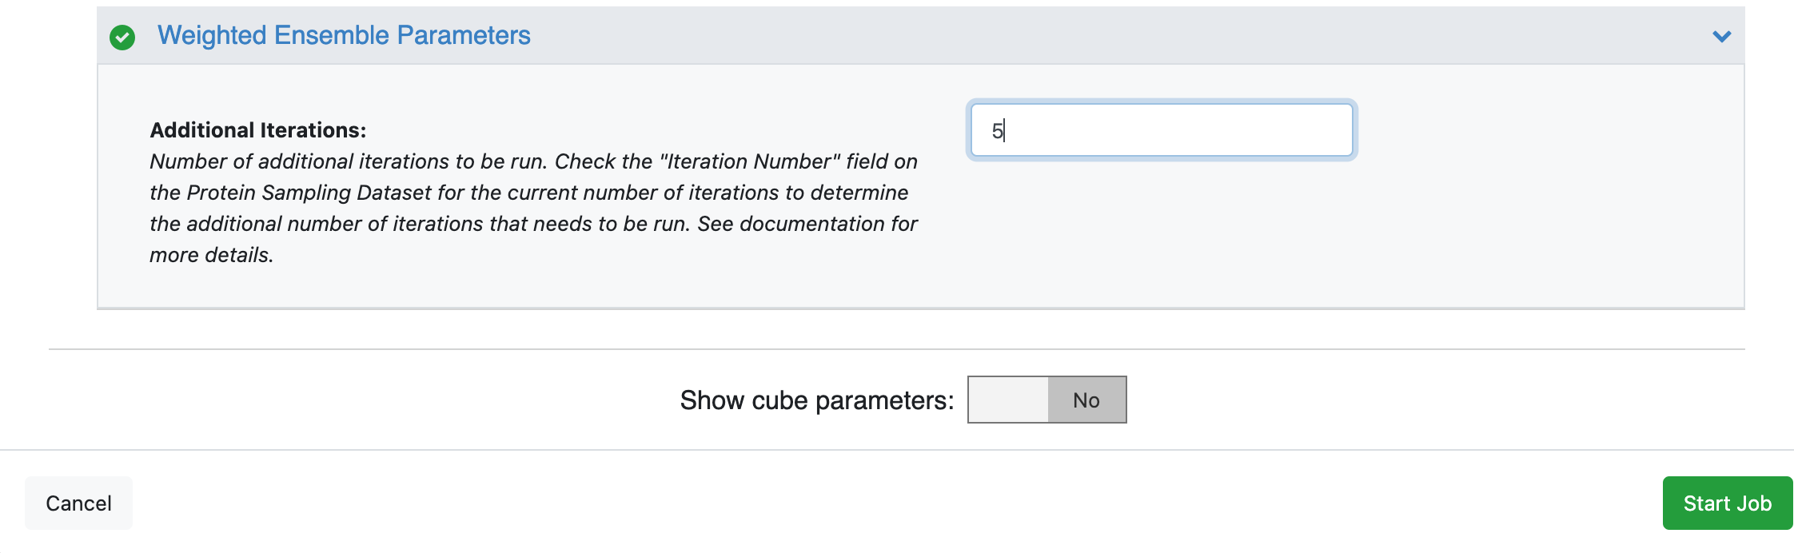
Task: Open the Weighted Ensemble Parameters section header
Action: [345, 35]
